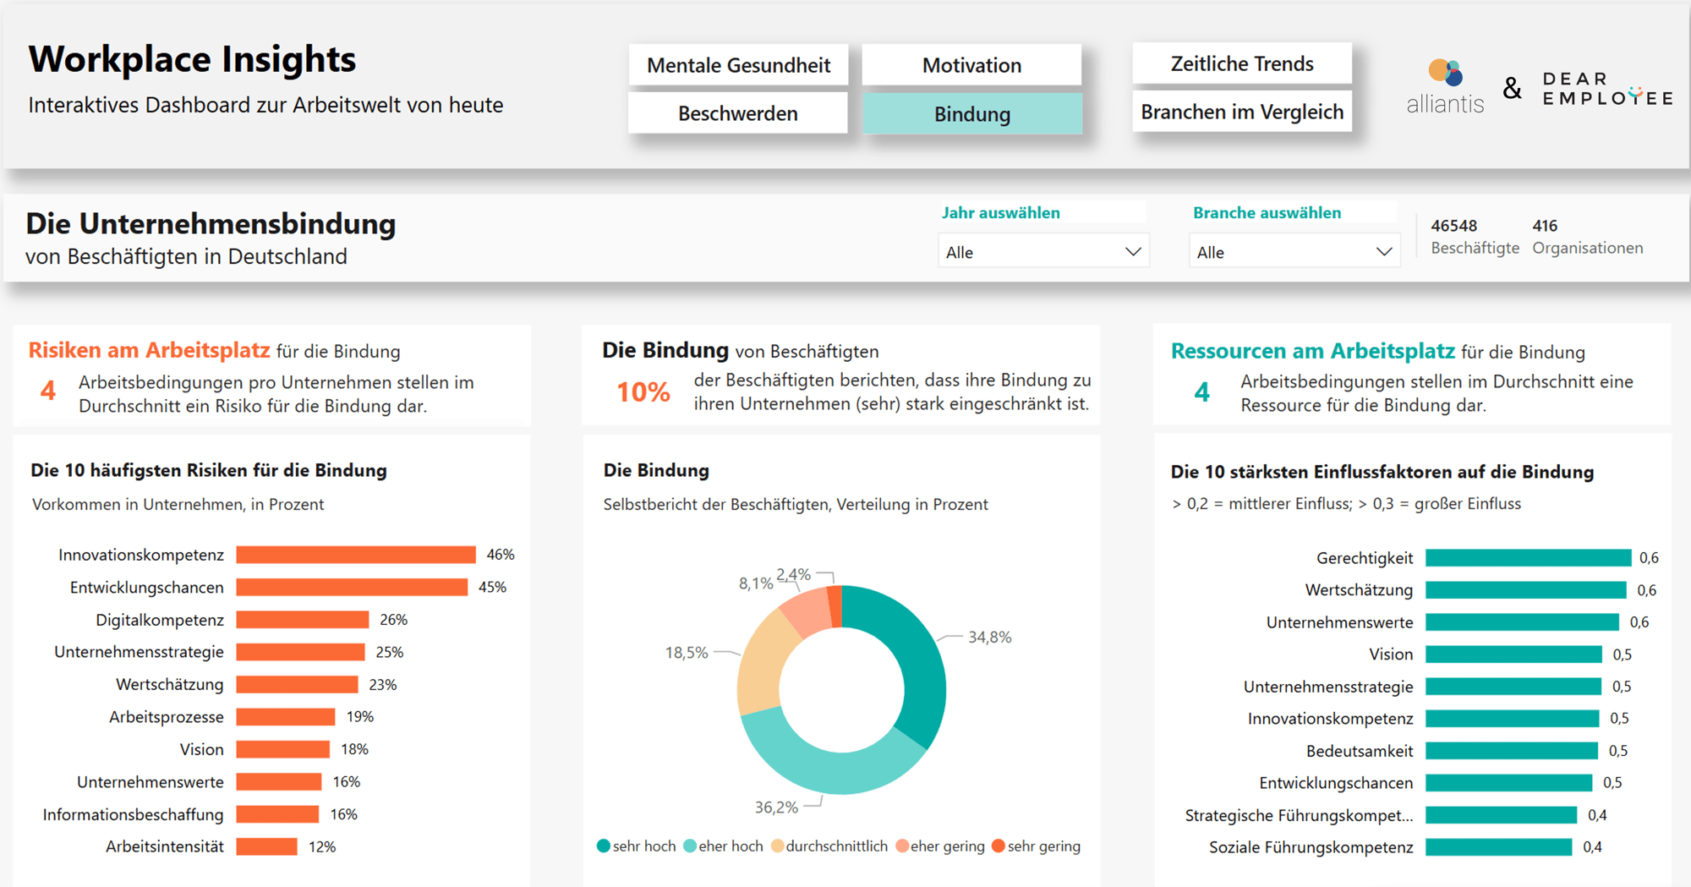Switch to the Motivation tab
The height and width of the screenshot is (887, 1691).
971,65
